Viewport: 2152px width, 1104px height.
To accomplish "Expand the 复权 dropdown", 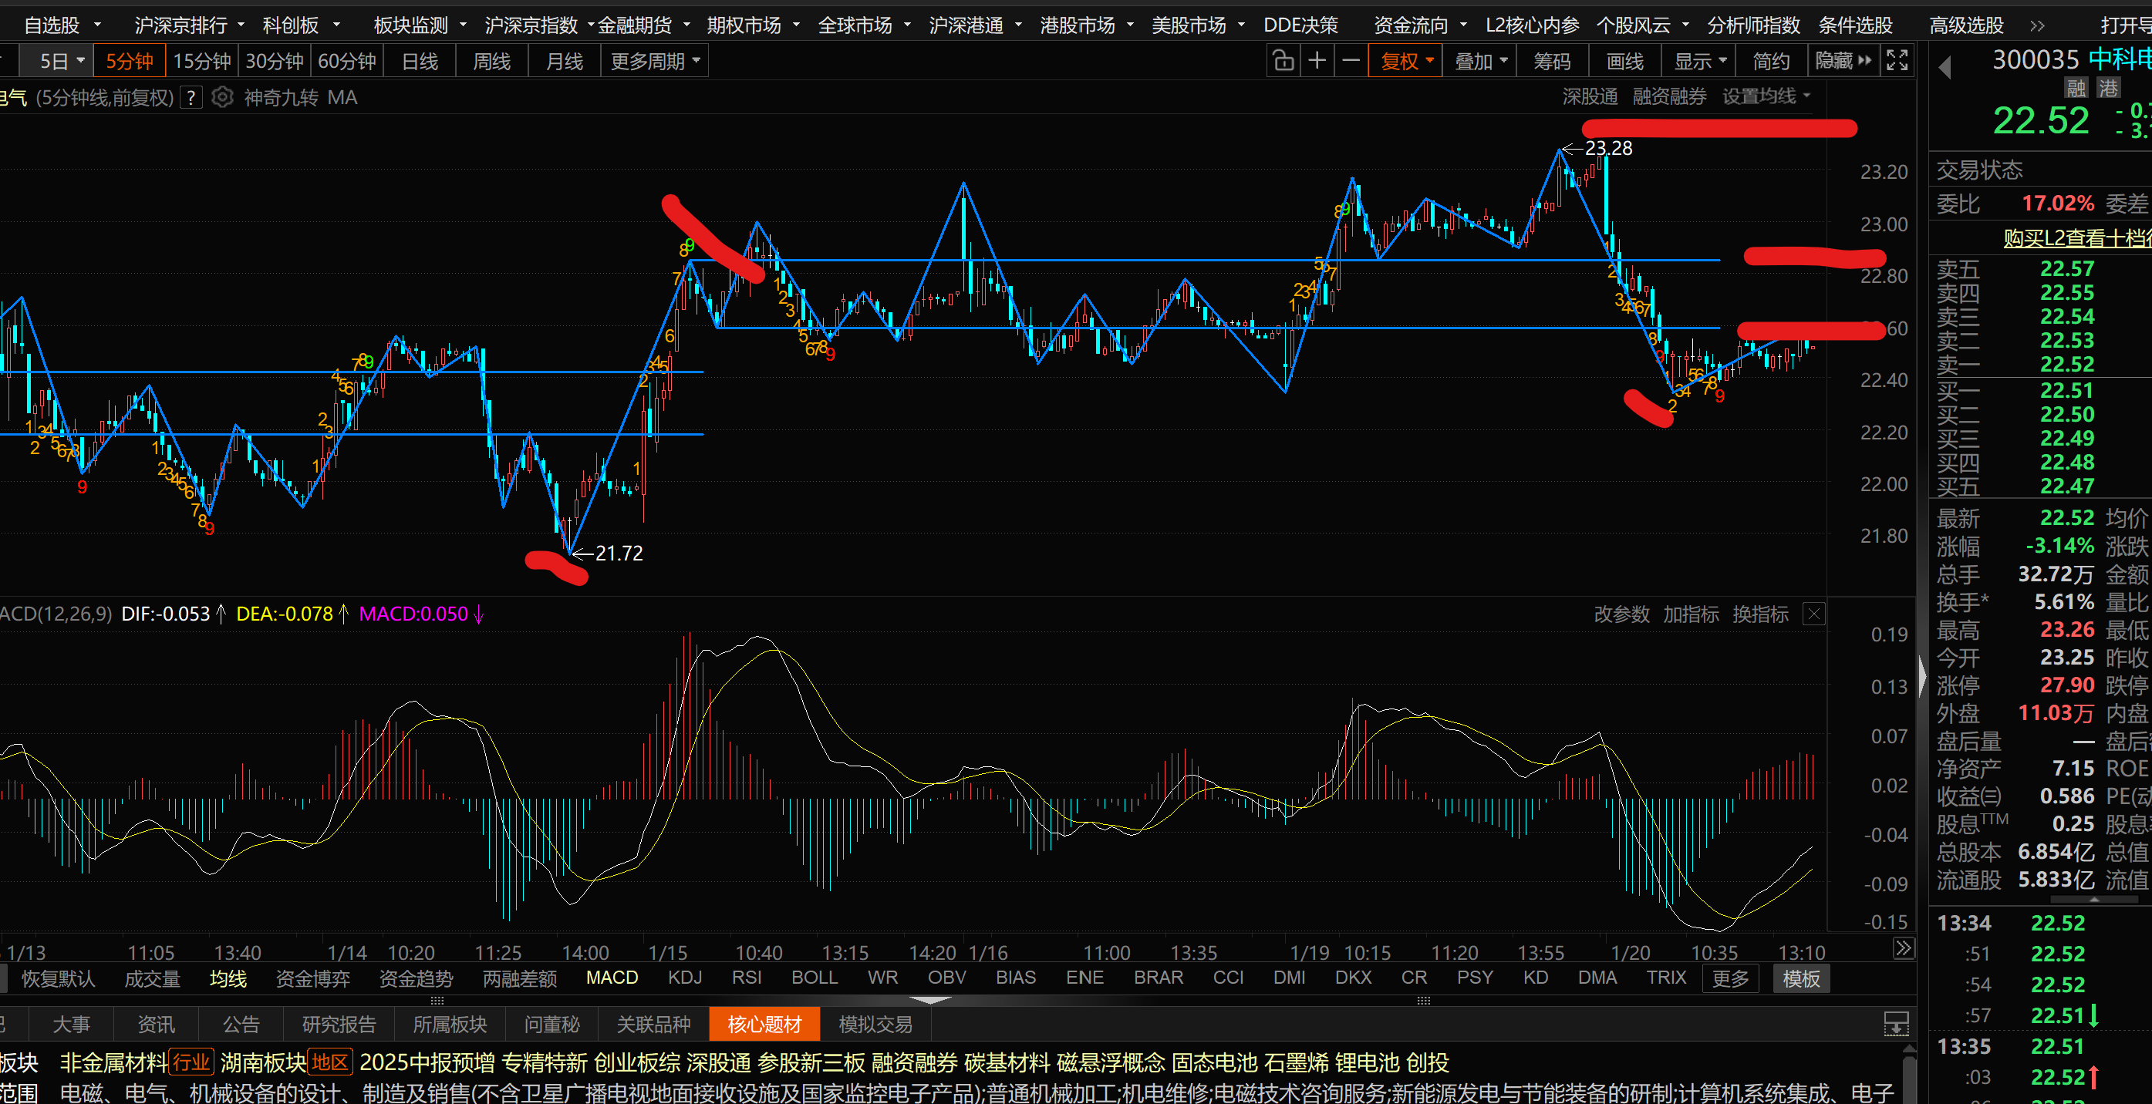I will (x=1406, y=61).
